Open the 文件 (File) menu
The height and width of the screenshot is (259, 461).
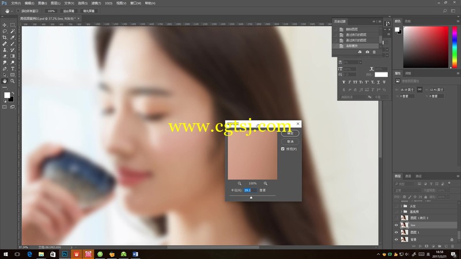[16, 3]
